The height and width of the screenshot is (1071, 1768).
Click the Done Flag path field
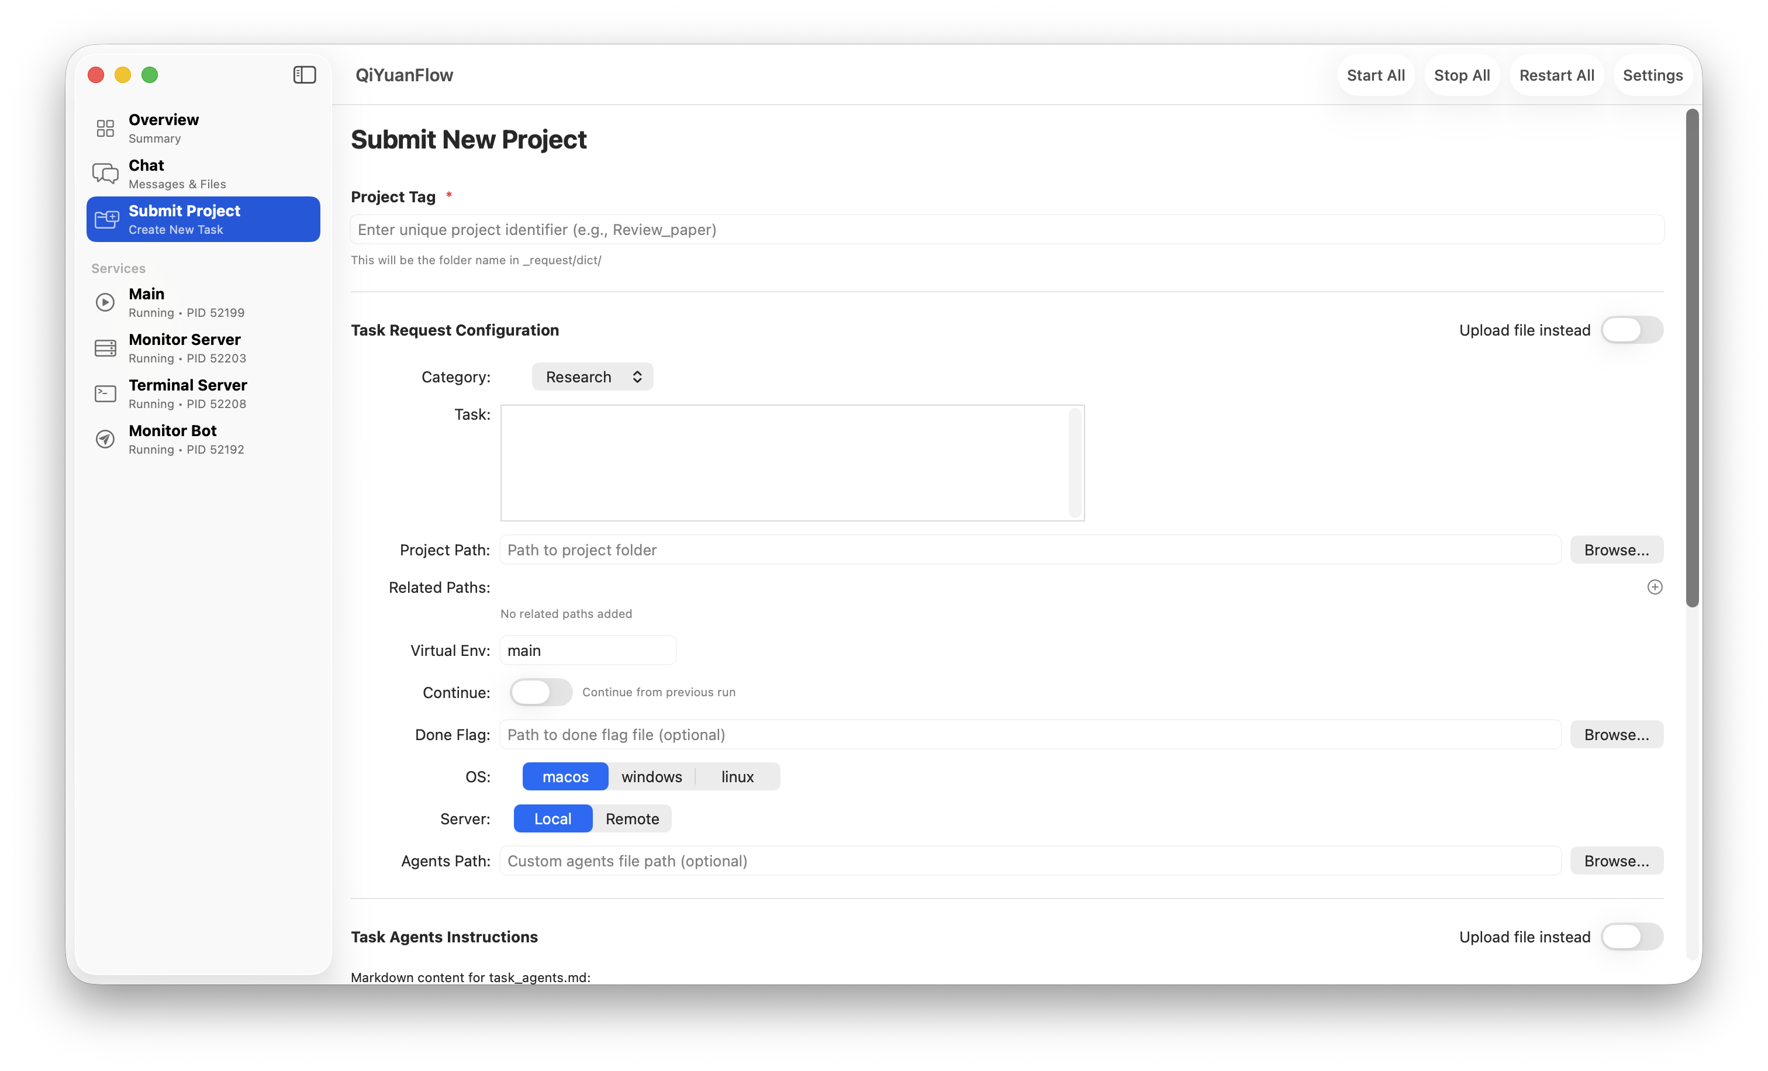[1030, 735]
